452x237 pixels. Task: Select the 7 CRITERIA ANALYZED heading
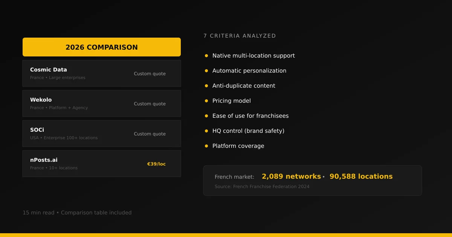tap(240, 36)
